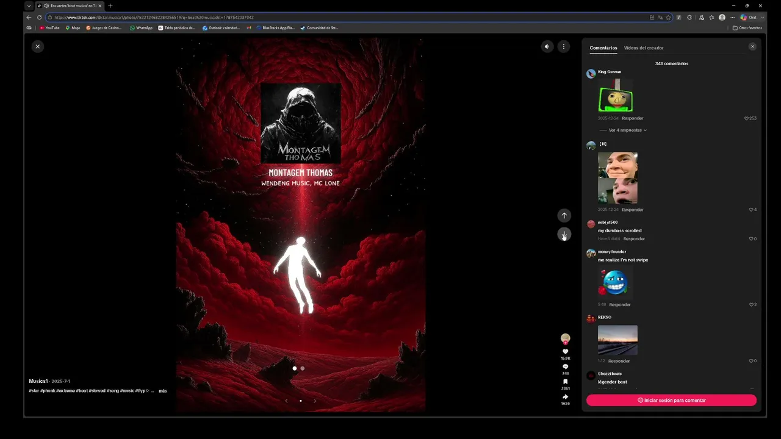This screenshot has width=781, height=439.
Task: Open REKSO's profile avatar
Action: 591,319
